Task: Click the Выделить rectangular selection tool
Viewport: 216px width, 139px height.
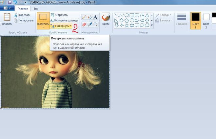Action: tap(43, 17)
